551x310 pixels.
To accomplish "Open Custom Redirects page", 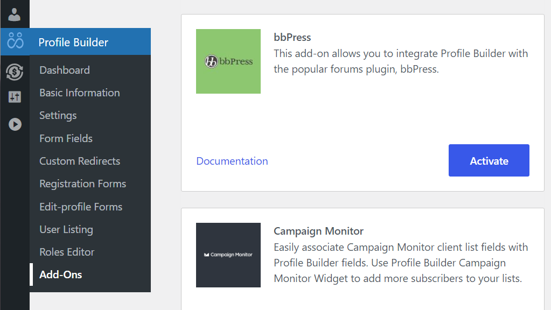I will [x=80, y=161].
